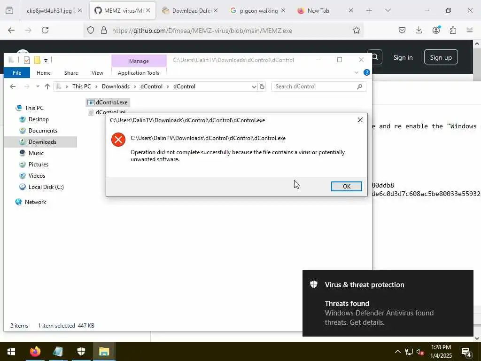
Task: Open Home ribbon tab in Explorer
Action: coord(44,73)
